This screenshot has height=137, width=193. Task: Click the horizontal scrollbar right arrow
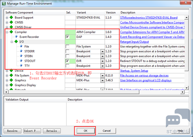pyautogui.click(x=183, y=92)
